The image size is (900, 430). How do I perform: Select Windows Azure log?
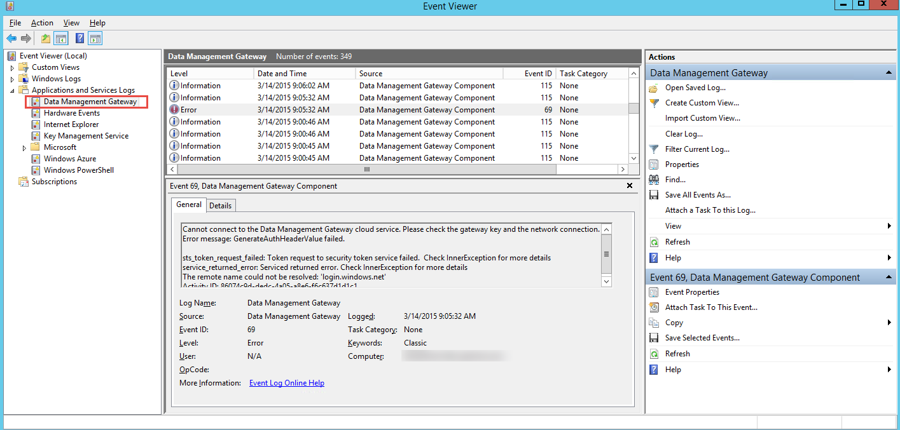coord(70,159)
